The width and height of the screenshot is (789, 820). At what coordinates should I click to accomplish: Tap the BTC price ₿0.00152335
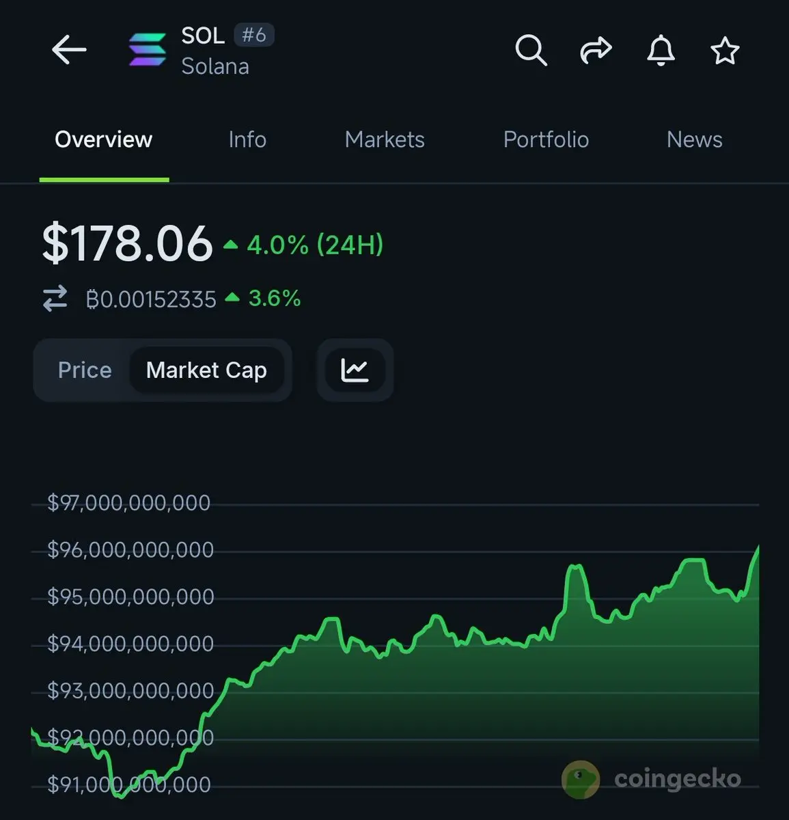[x=151, y=299]
